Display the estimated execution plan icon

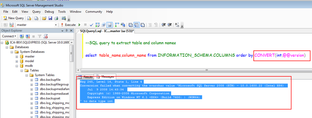97,25
